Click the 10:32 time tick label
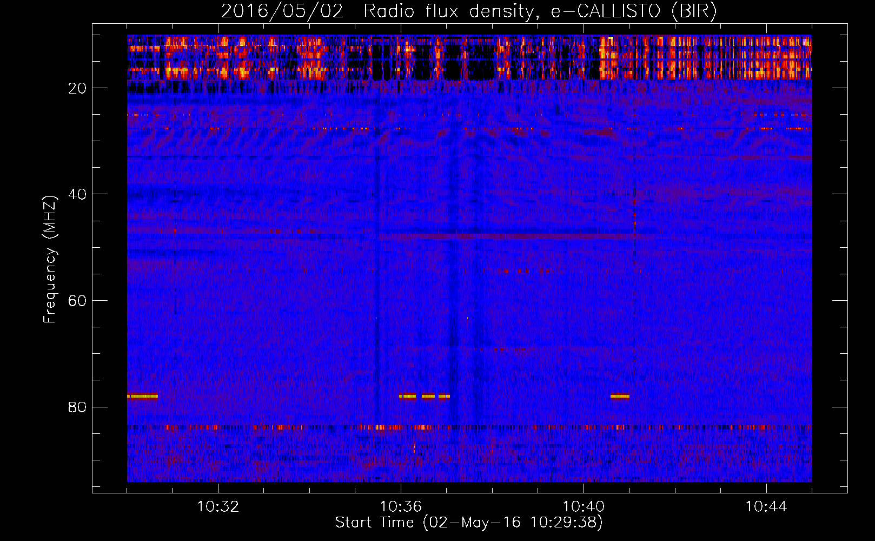The height and width of the screenshot is (541, 875). coord(218,507)
